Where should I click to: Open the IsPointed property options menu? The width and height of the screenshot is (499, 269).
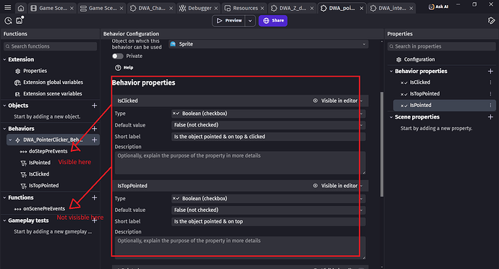(490, 106)
